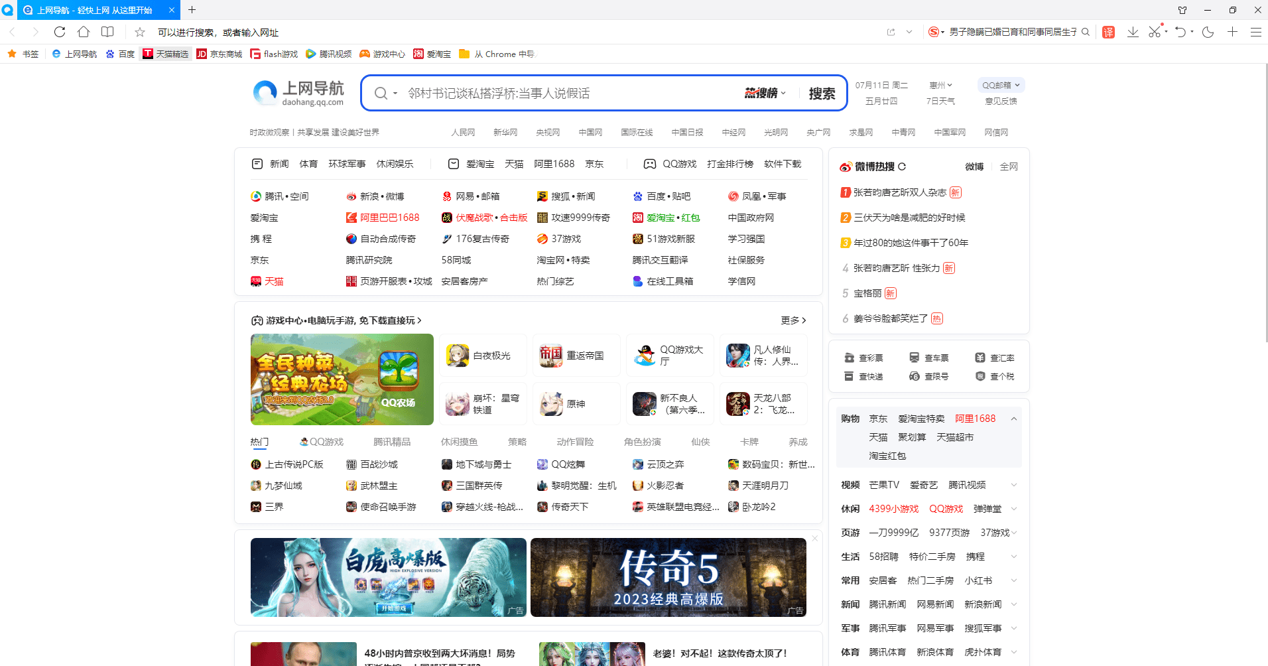Switch hot list to 全网 tab

tap(1009, 166)
